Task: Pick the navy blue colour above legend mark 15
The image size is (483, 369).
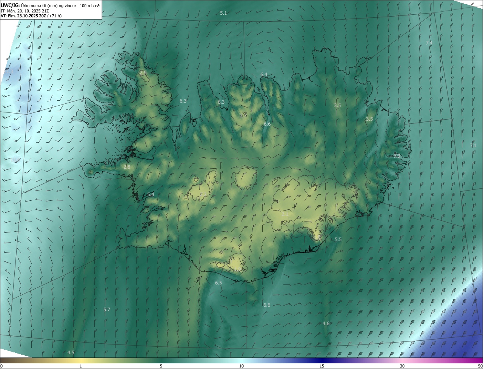Action: (x=322, y=360)
